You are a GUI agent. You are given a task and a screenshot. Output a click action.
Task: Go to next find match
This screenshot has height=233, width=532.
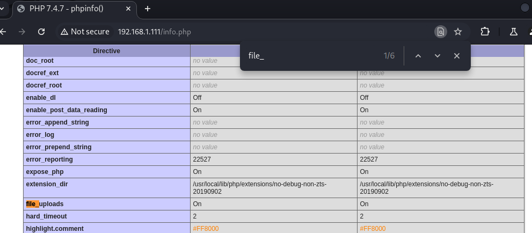(438, 56)
